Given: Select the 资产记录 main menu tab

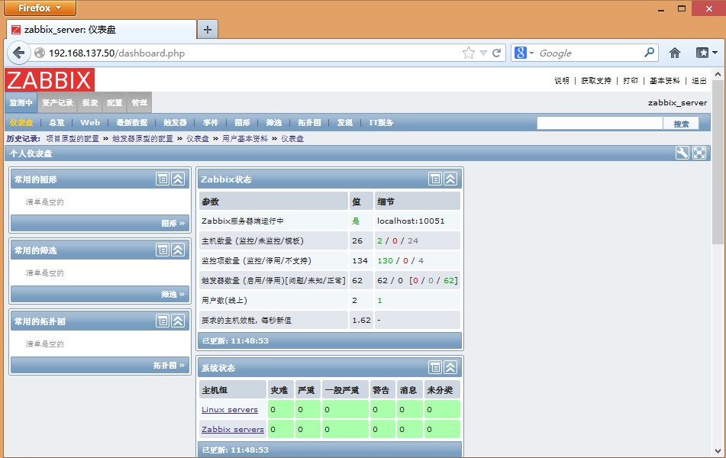Looking at the screenshot, I should coord(57,102).
